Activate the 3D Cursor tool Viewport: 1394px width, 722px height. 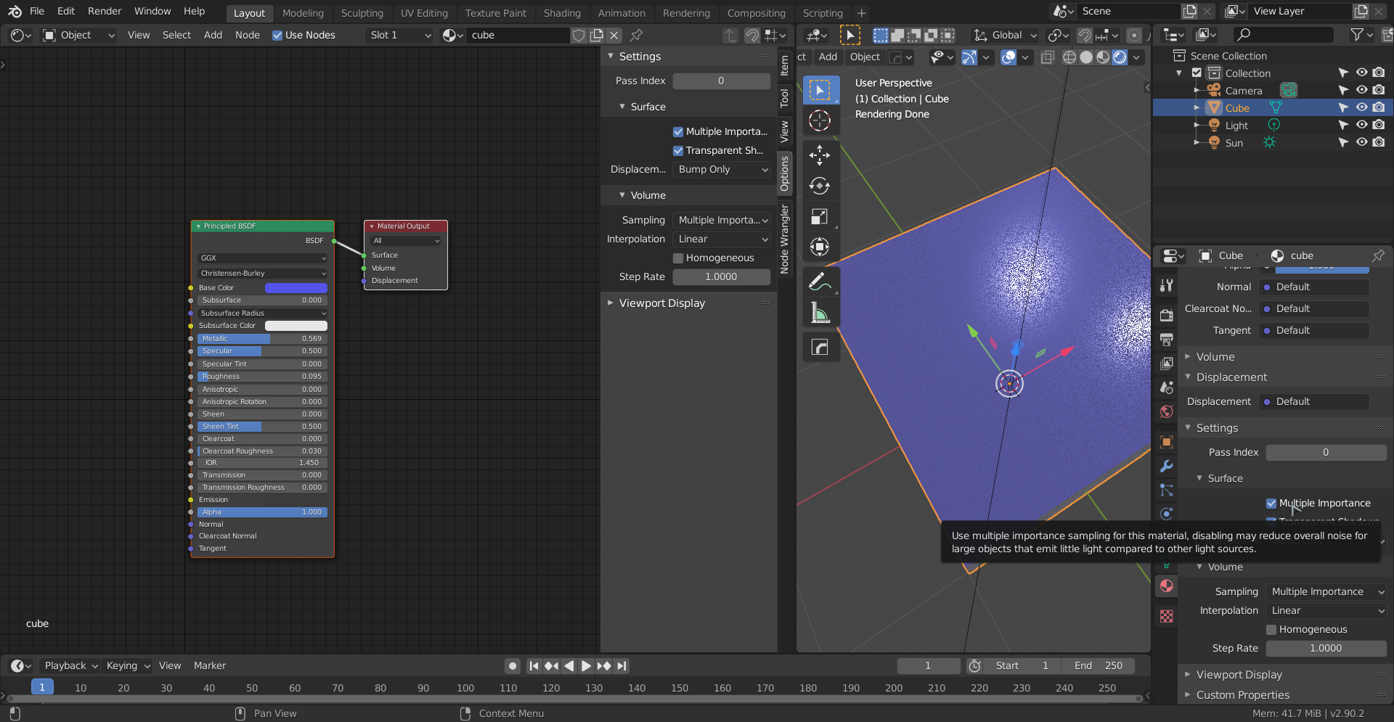[x=820, y=120]
